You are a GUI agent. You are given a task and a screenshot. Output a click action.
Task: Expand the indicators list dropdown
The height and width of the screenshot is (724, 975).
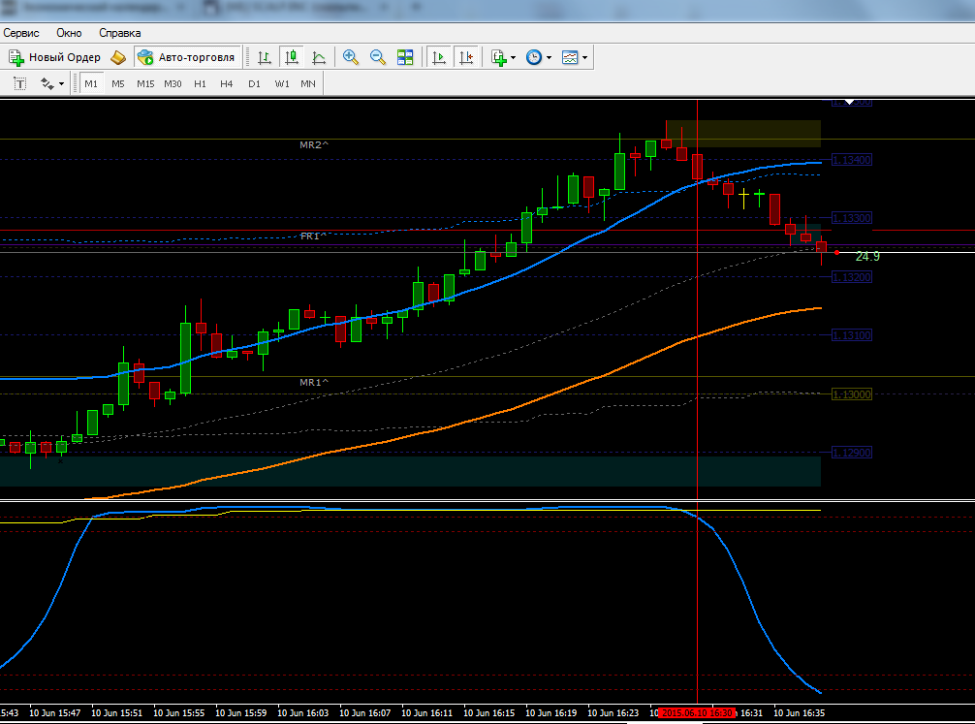[504, 57]
